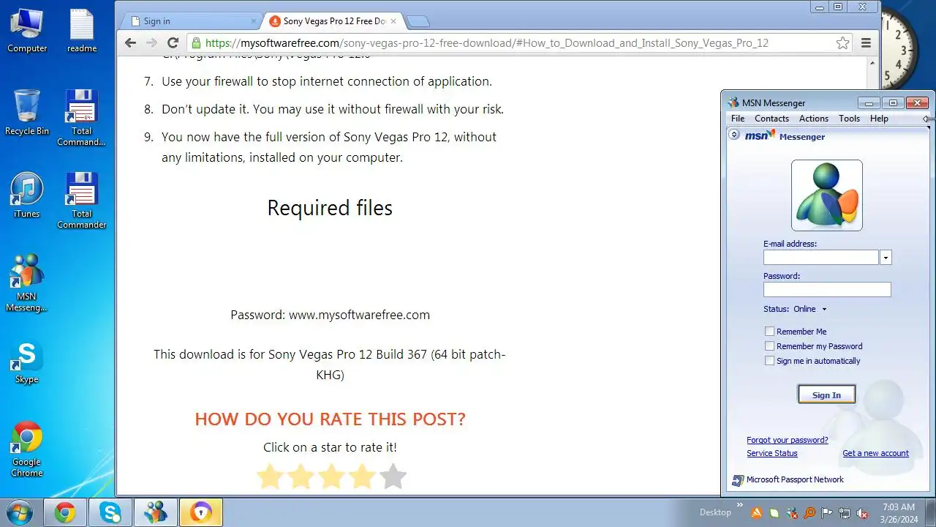Reload the current page in Chrome
Screen dimensions: 936x527
[173, 43]
